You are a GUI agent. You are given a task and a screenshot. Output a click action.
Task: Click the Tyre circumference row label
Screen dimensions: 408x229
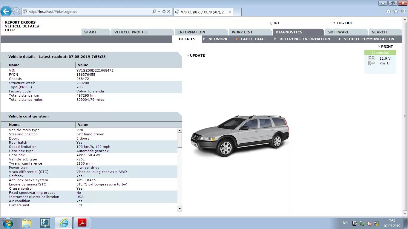(x=25, y=163)
